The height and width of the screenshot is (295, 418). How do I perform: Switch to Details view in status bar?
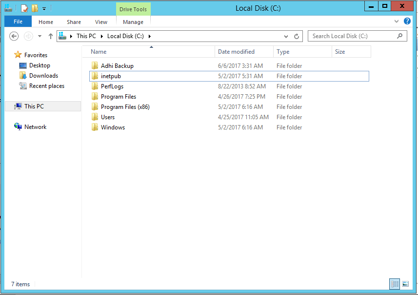(395, 284)
